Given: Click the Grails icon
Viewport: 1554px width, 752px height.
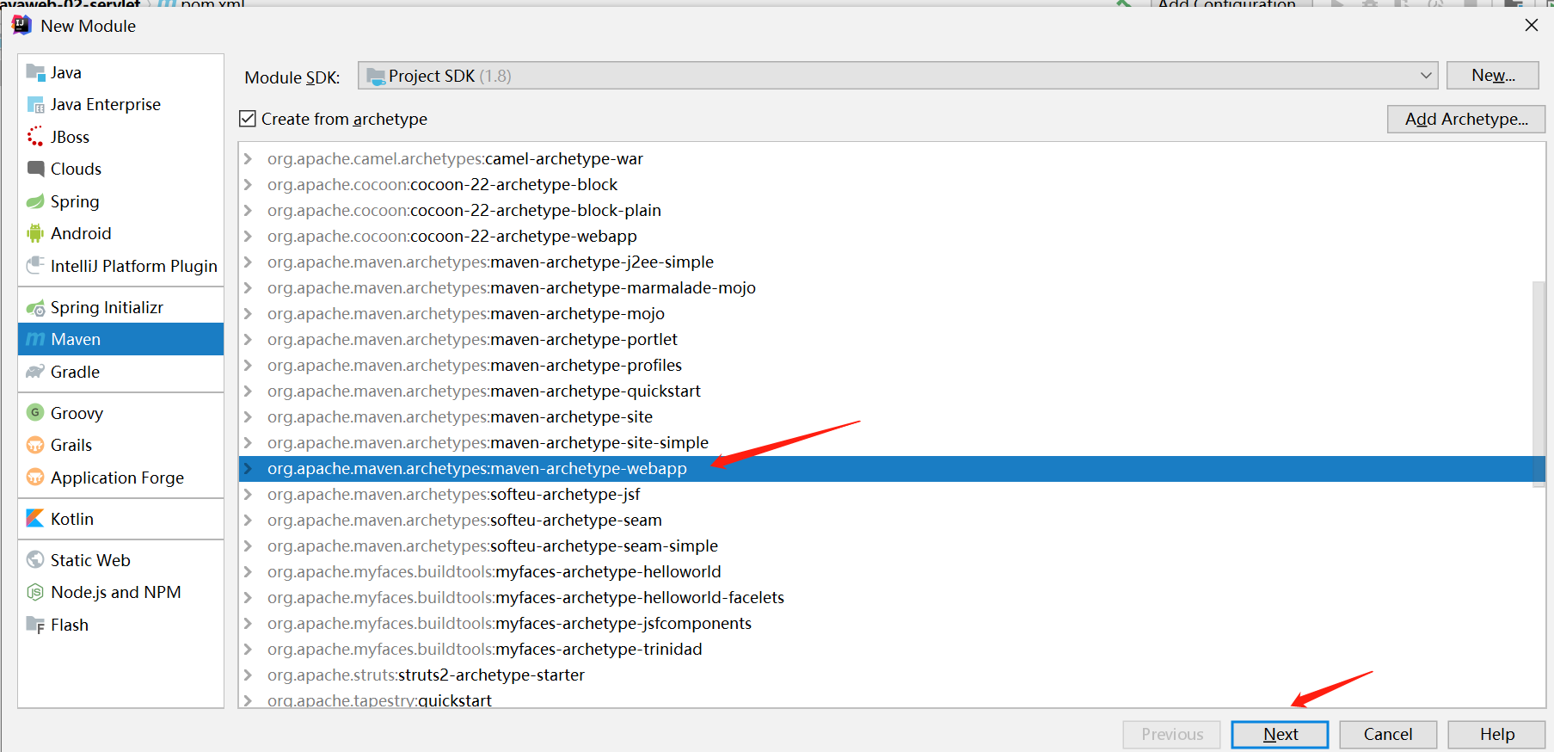Looking at the screenshot, I should click(x=35, y=445).
